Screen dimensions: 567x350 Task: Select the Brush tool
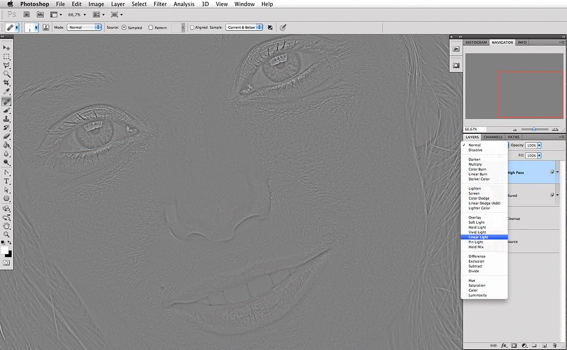(6, 111)
